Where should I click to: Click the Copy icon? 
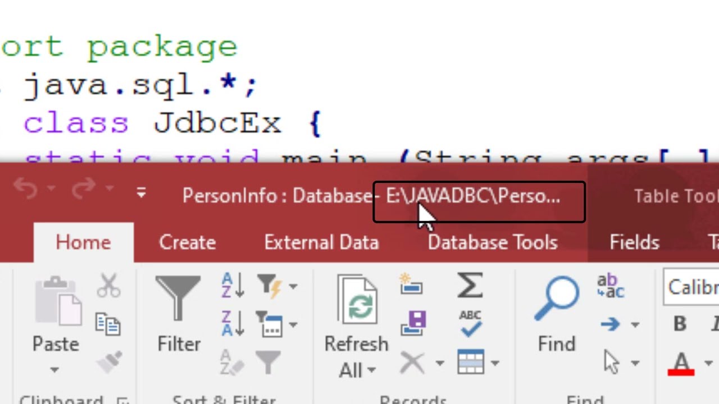click(107, 324)
